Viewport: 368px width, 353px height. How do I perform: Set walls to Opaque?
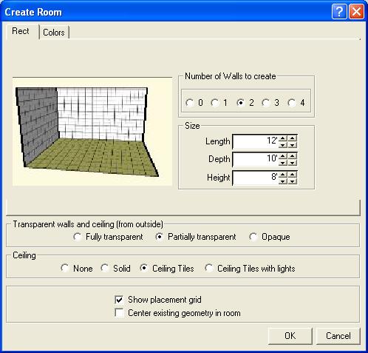253,237
